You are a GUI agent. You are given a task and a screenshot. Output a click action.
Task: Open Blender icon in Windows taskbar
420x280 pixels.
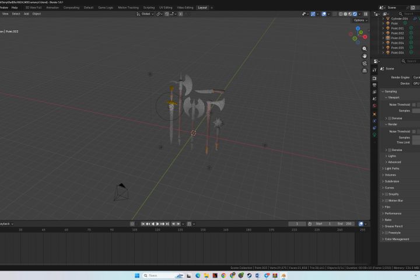tap(283, 275)
